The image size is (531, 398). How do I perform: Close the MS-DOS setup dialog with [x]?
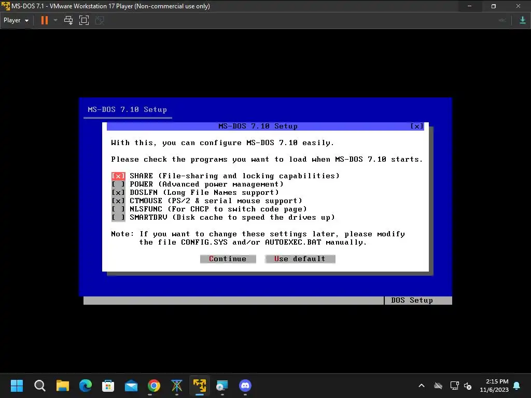417,126
